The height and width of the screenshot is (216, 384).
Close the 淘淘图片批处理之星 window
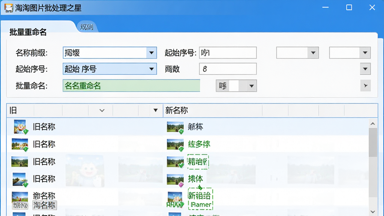pos(372,7)
